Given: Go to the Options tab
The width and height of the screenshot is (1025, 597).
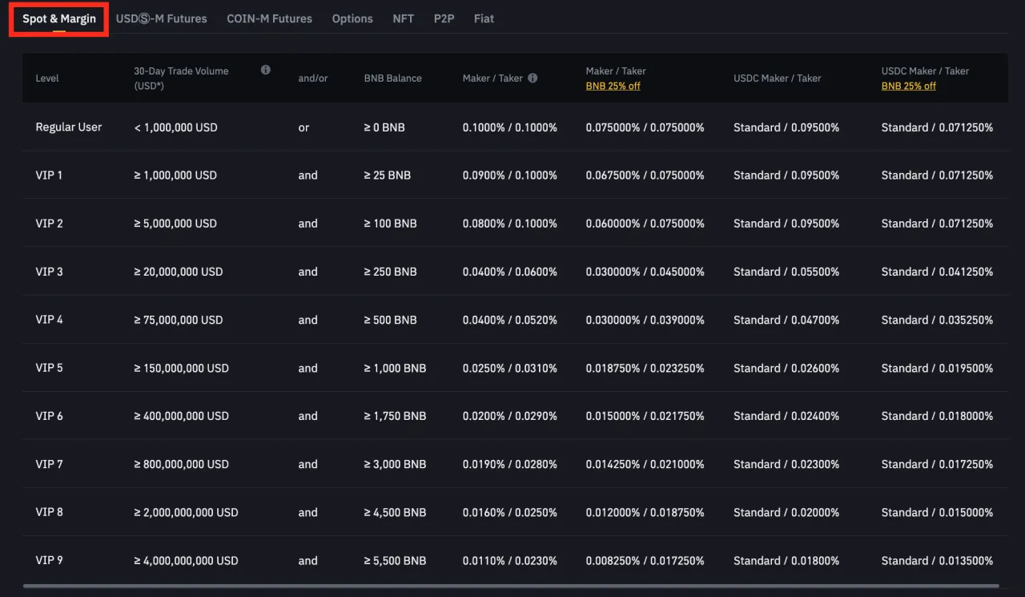Looking at the screenshot, I should [352, 18].
